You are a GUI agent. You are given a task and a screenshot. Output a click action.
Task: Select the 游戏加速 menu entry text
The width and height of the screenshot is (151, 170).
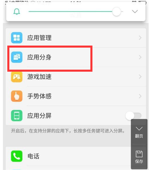[39, 77]
